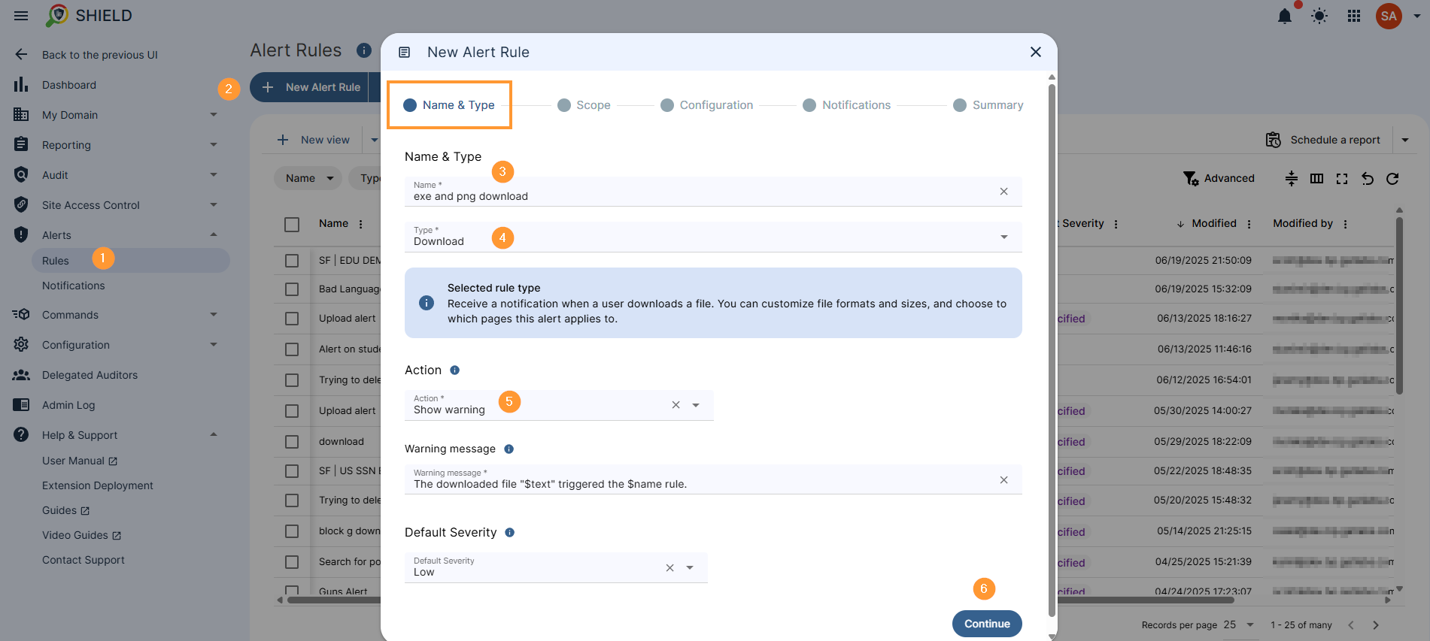Clear the Warning message text
Viewport: 1430px width, 641px height.
[x=1003, y=480]
